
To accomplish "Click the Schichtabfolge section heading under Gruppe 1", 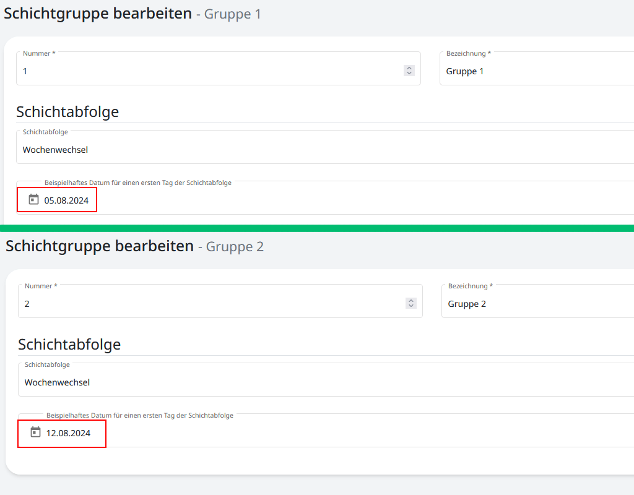I will [x=67, y=112].
